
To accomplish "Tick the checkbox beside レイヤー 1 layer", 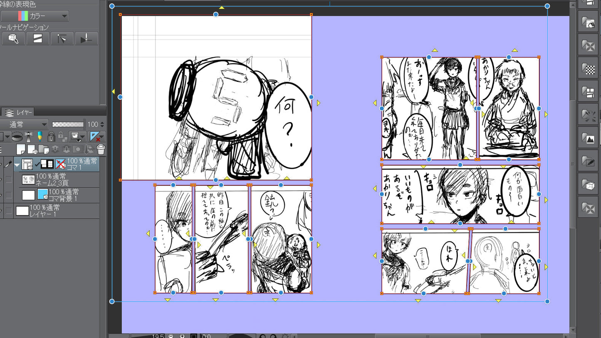I will tap(8, 211).
